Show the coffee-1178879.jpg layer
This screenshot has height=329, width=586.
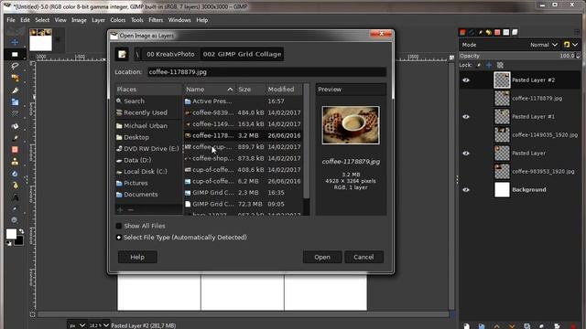tap(466, 99)
